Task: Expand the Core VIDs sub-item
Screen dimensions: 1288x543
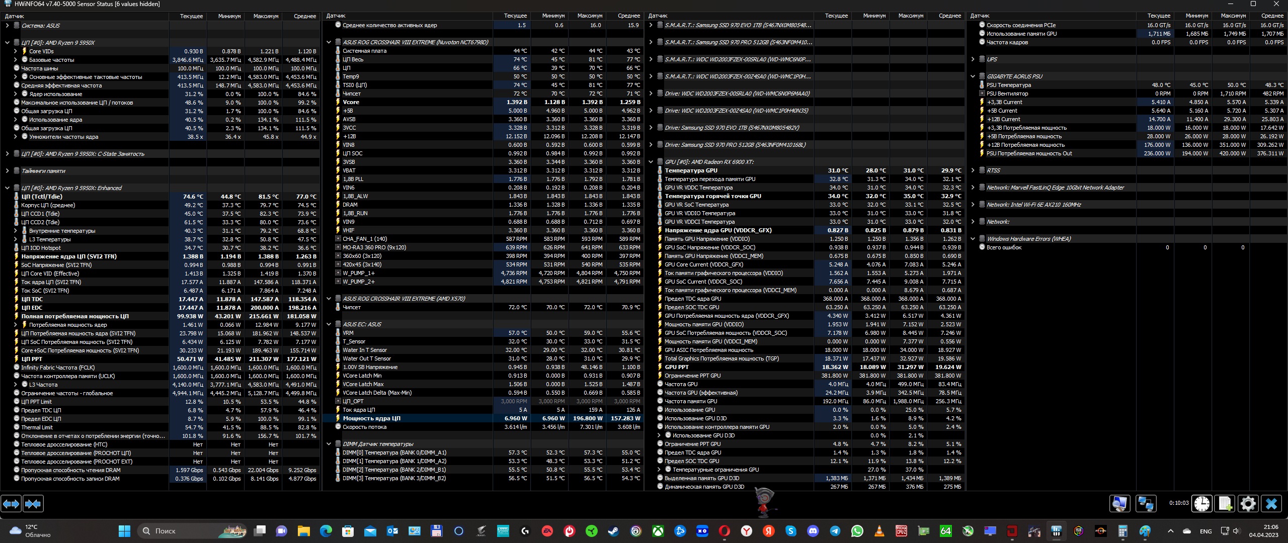Action: (15, 51)
